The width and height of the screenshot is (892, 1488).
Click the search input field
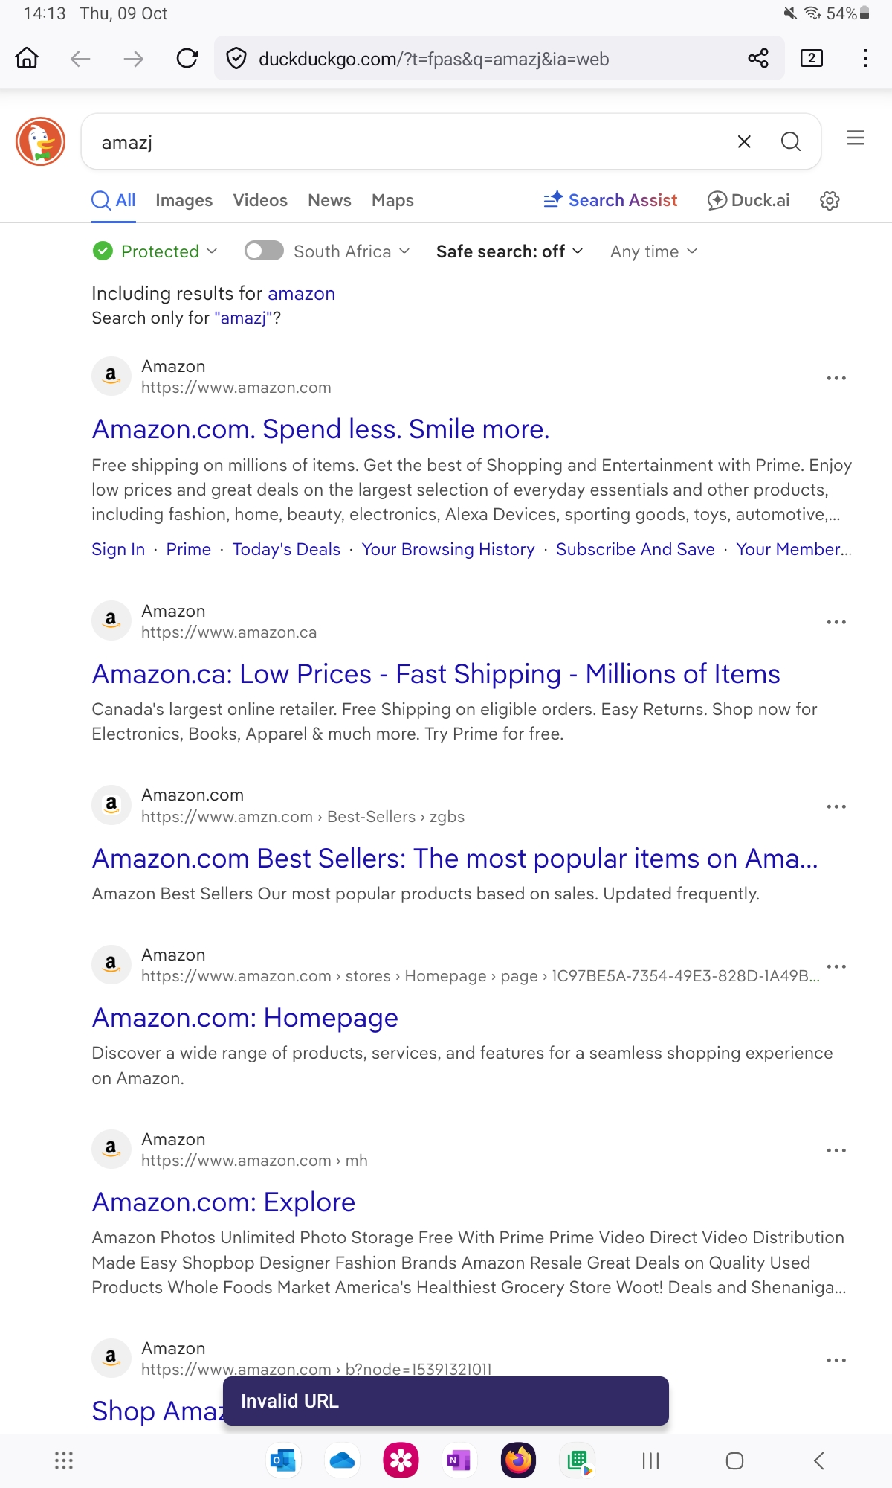pos(409,141)
